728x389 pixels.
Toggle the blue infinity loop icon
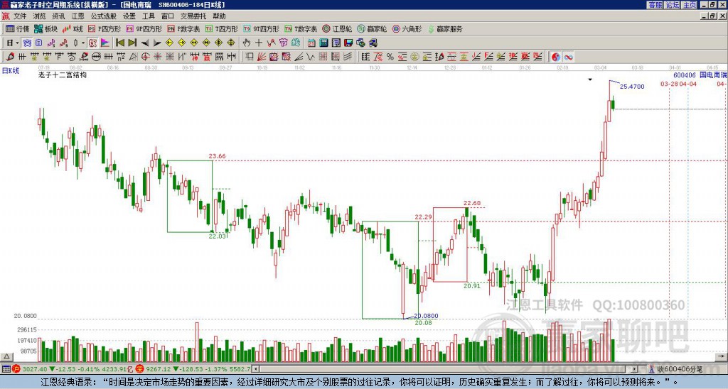(568, 57)
